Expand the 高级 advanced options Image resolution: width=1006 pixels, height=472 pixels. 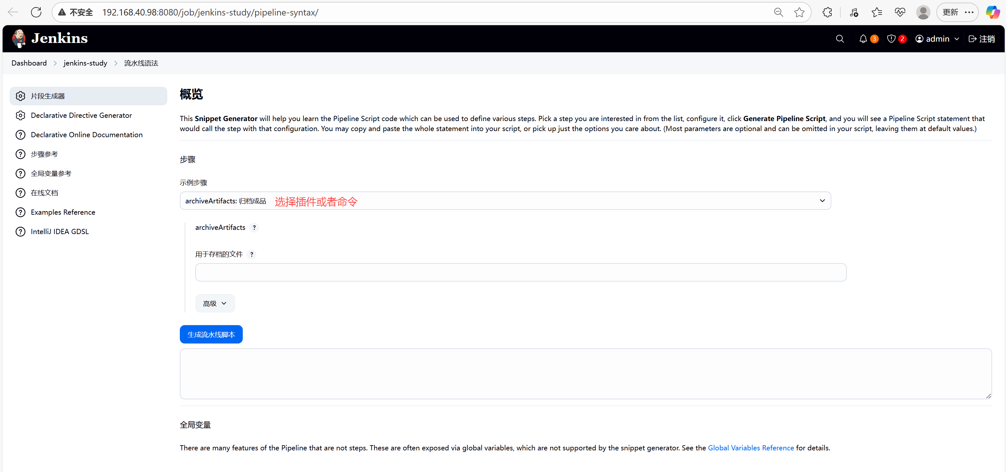pyautogui.click(x=215, y=303)
